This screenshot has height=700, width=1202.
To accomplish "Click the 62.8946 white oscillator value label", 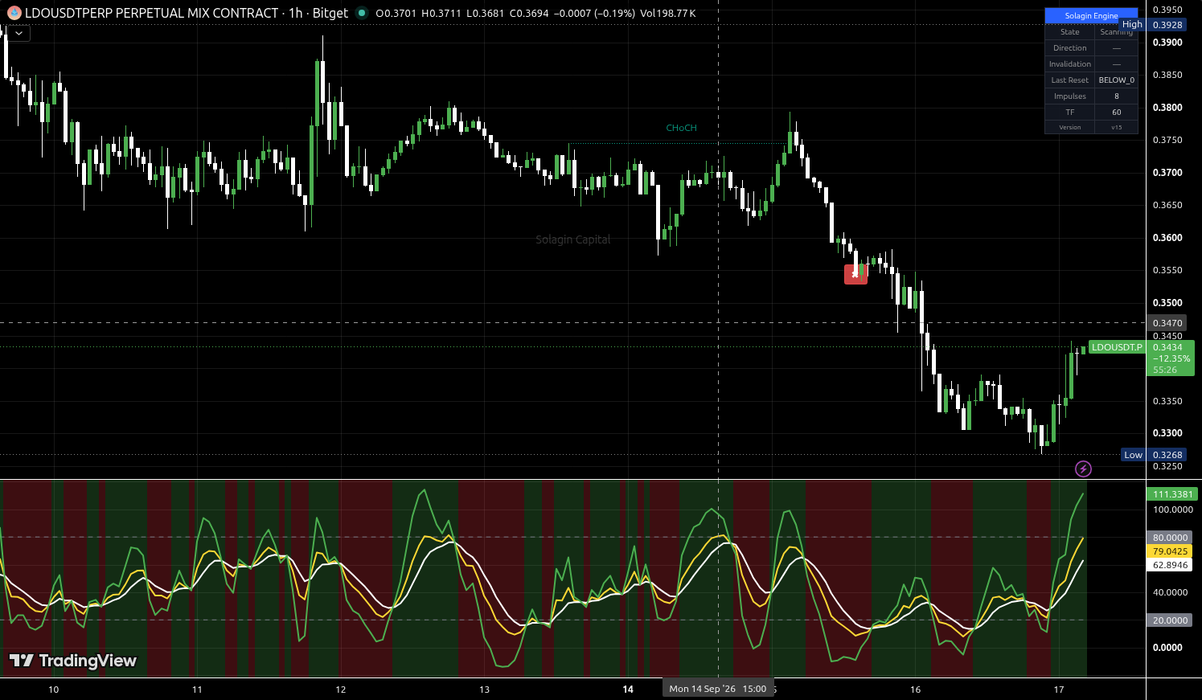I will (x=1170, y=565).
